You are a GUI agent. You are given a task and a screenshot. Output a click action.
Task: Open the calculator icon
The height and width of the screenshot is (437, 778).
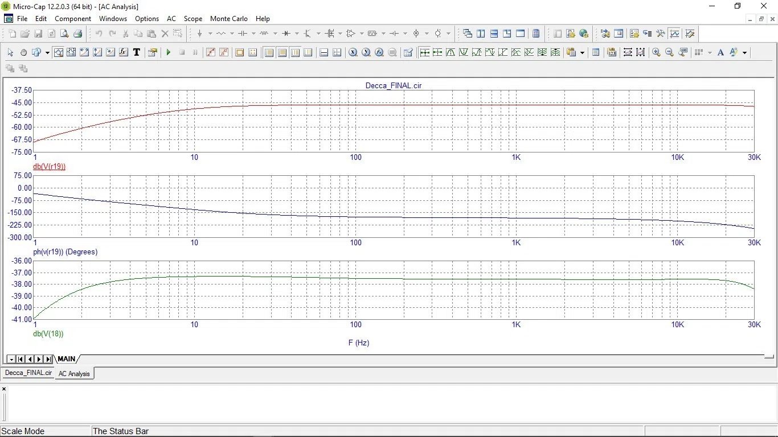pyautogui.click(x=536, y=34)
